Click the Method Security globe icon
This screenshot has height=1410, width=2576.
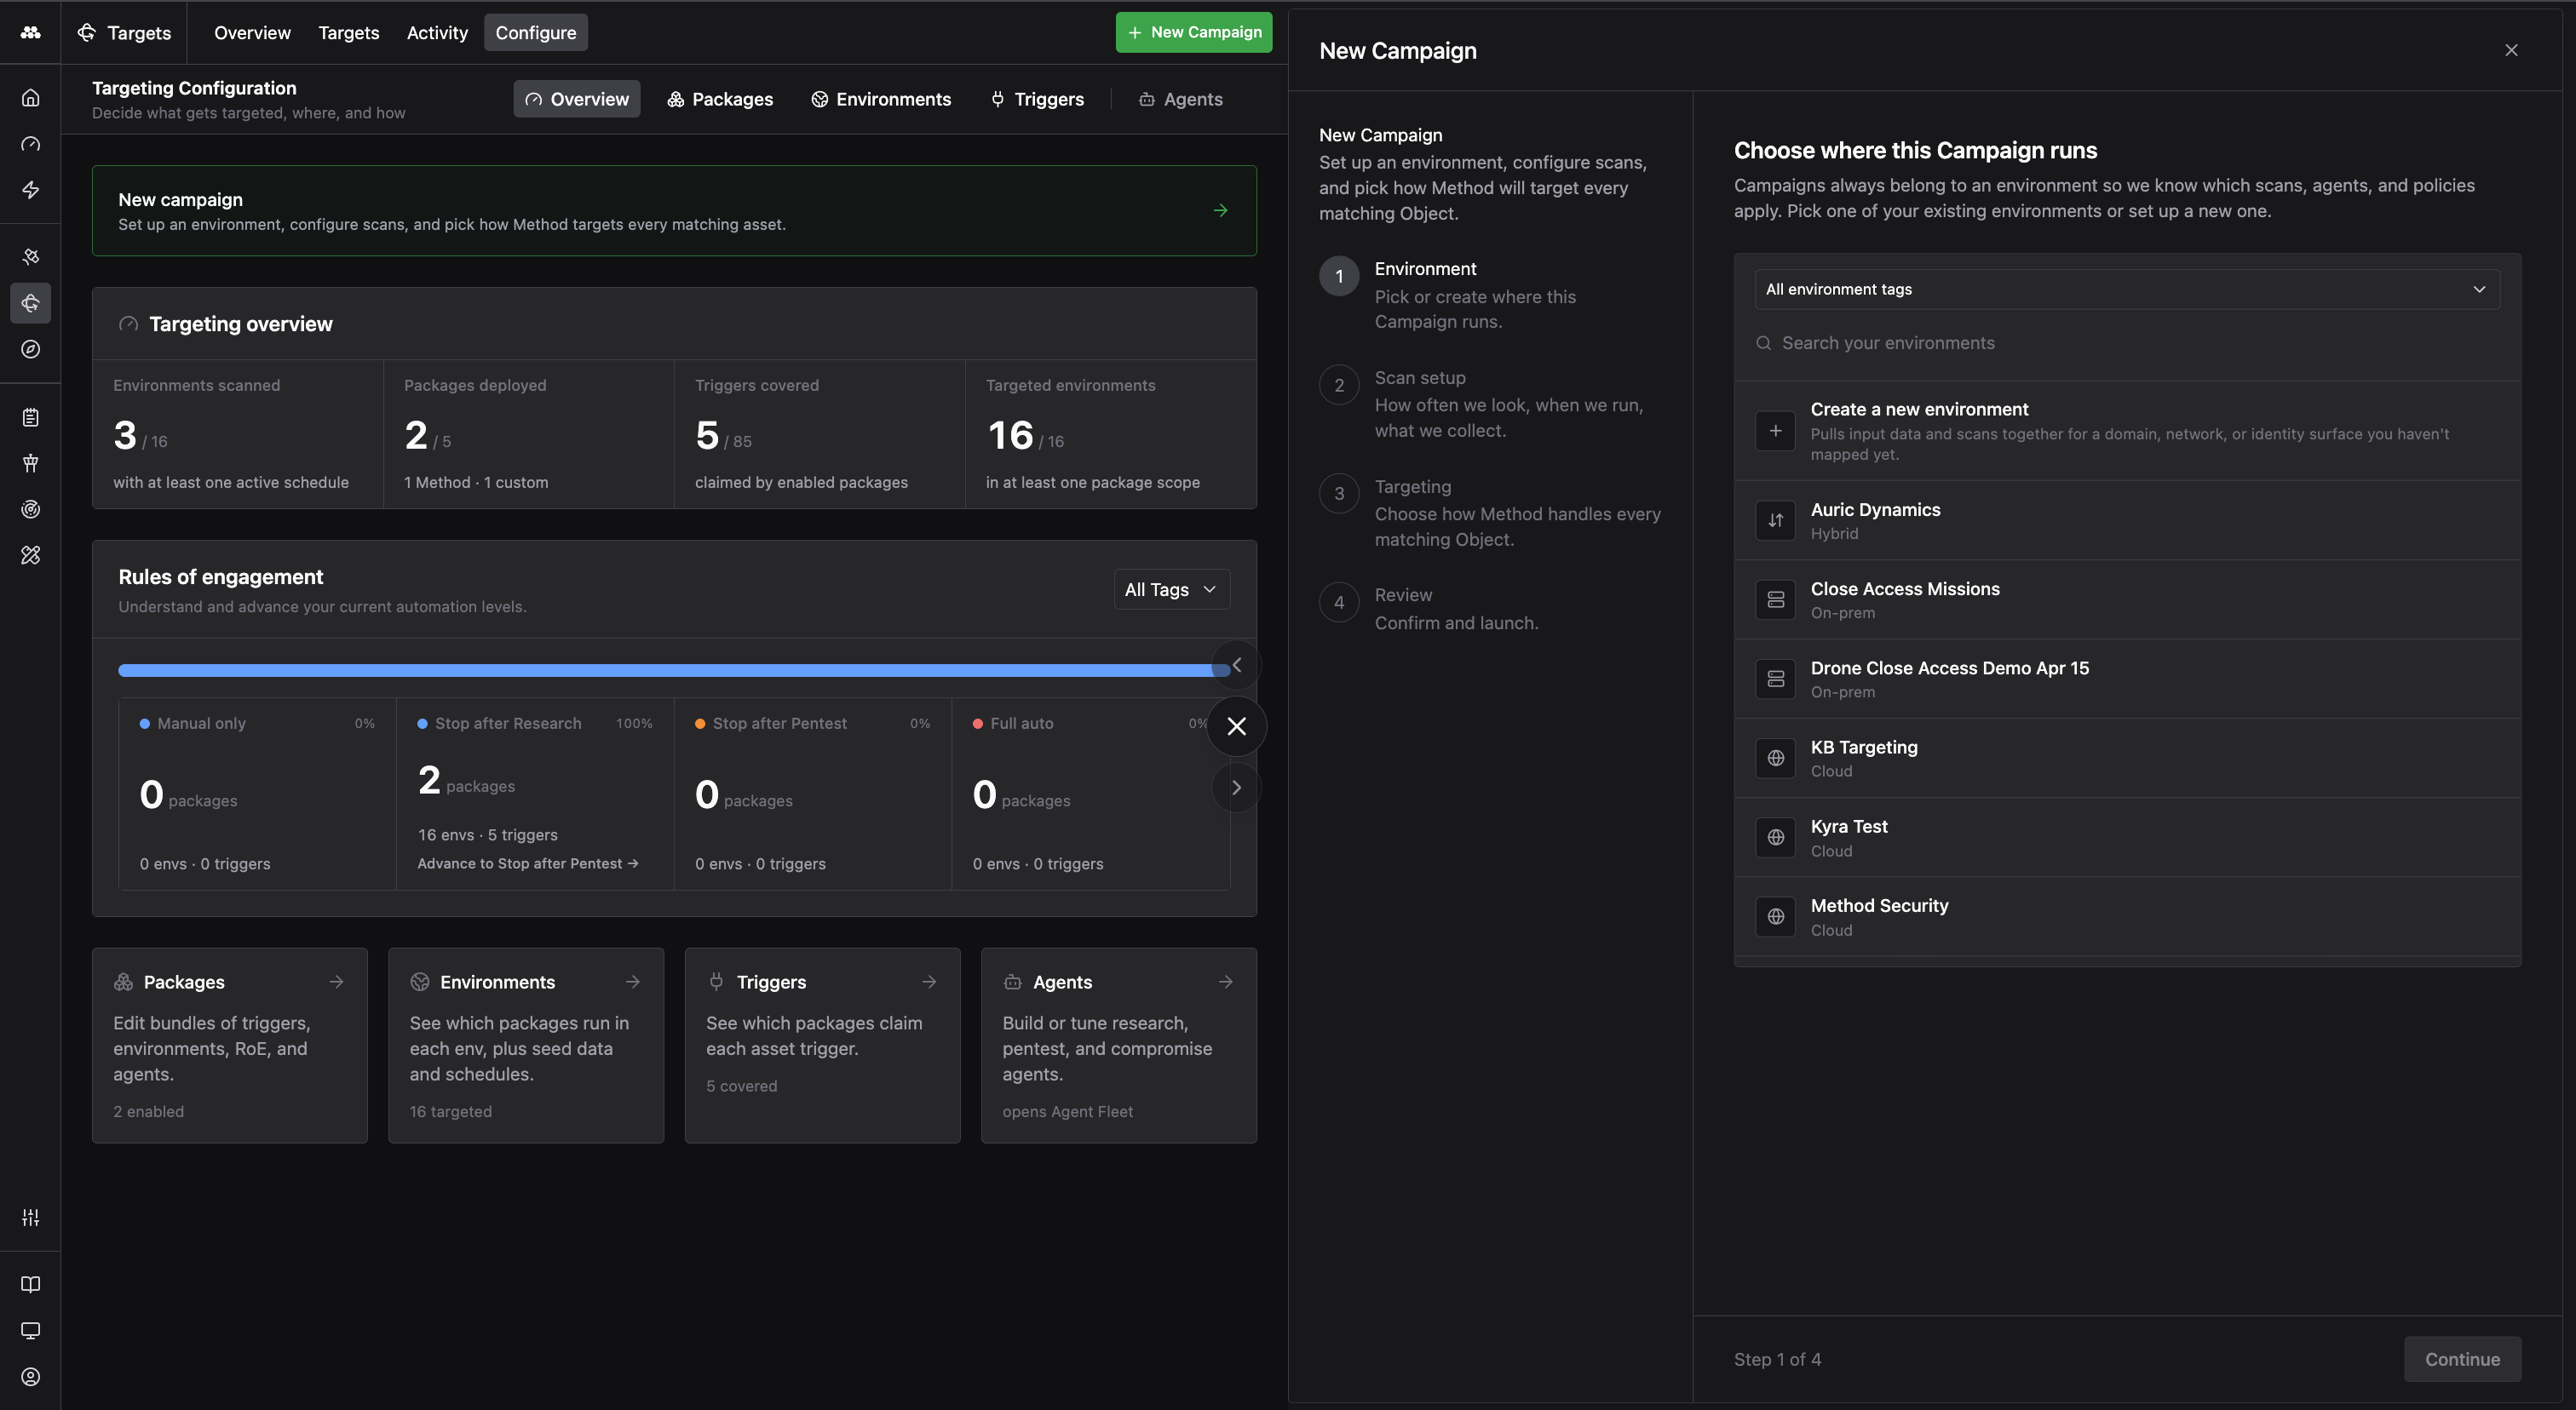point(1775,916)
